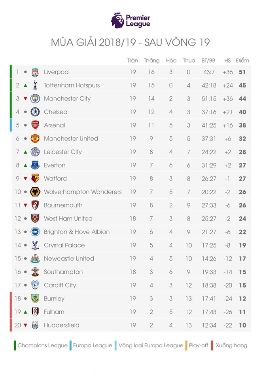This screenshot has height=379, width=261.
Task: Click the red Xuống hạng legend swatch
Action: [212, 345]
